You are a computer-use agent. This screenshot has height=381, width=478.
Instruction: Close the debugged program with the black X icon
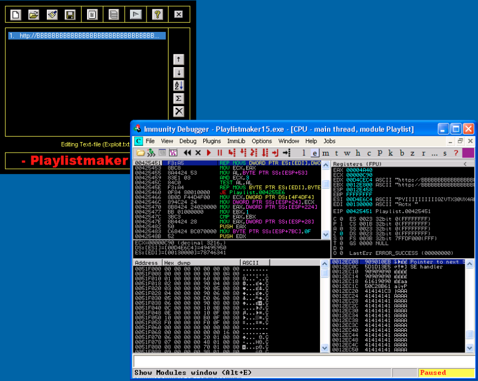click(198, 153)
